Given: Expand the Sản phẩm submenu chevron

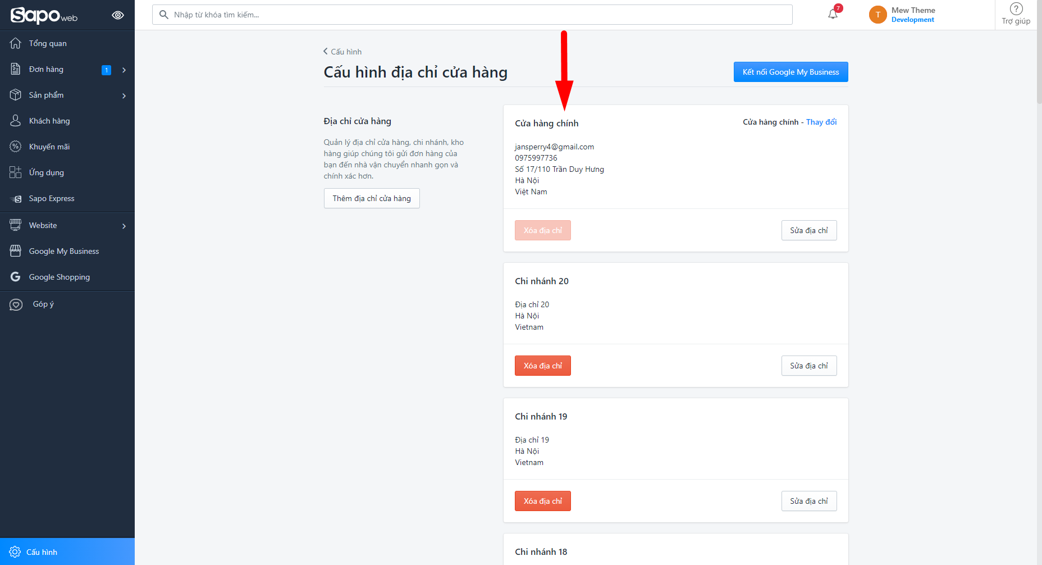Looking at the screenshot, I should pyautogui.click(x=124, y=95).
